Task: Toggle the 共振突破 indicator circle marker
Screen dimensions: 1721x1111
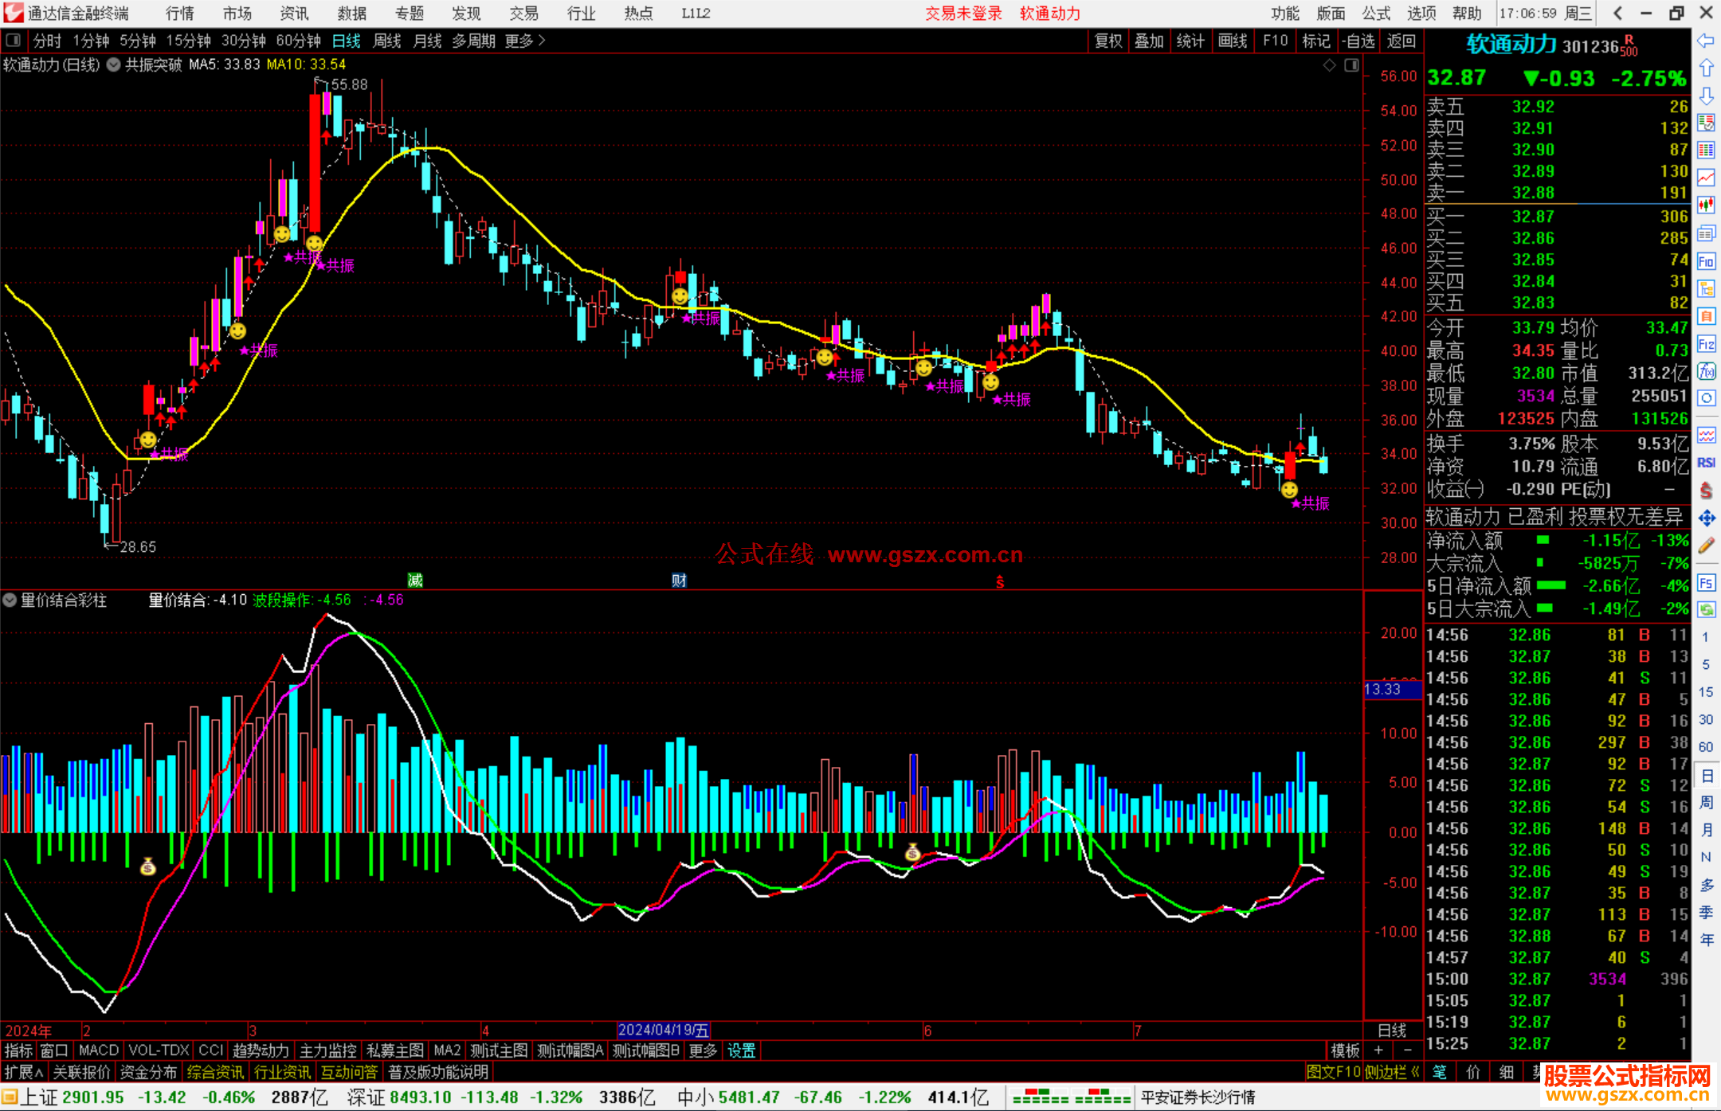Action: coord(114,65)
